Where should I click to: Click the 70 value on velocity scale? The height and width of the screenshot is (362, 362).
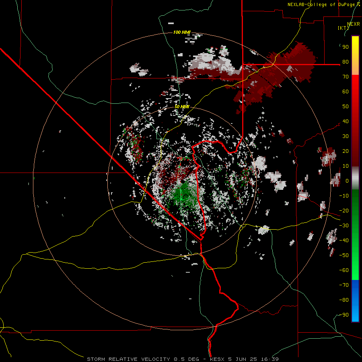click(346, 77)
